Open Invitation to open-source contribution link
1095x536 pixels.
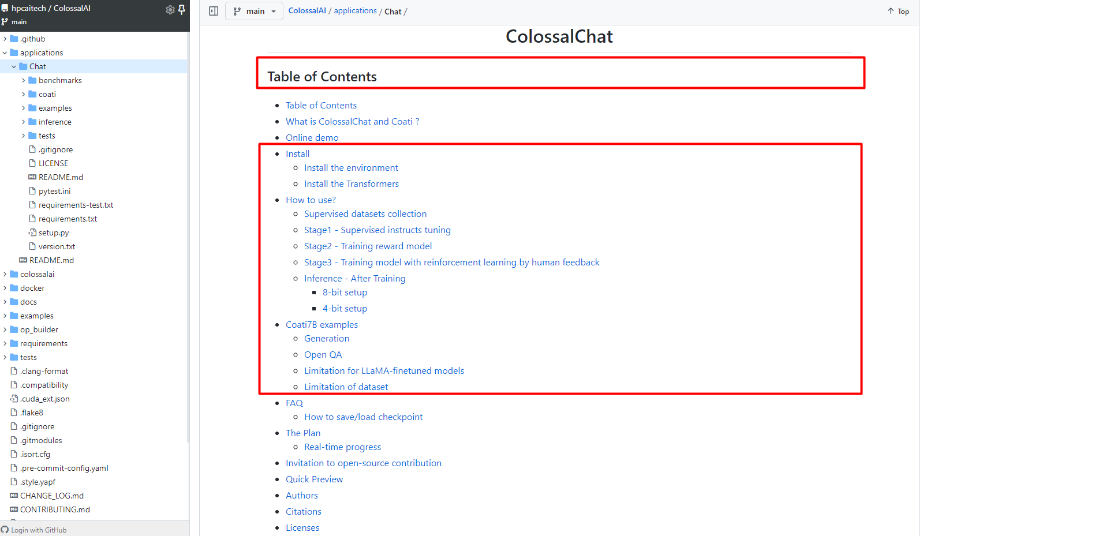click(x=364, y=463)
